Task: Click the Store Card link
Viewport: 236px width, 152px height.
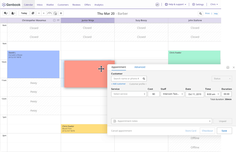Action: pyautogui.click(x=191, y=131)
